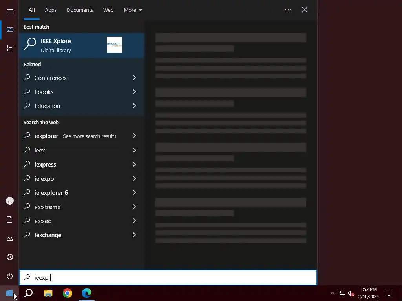Launch Google Chrome from the taskbar
Screen dimensions: 402x301
68,293
